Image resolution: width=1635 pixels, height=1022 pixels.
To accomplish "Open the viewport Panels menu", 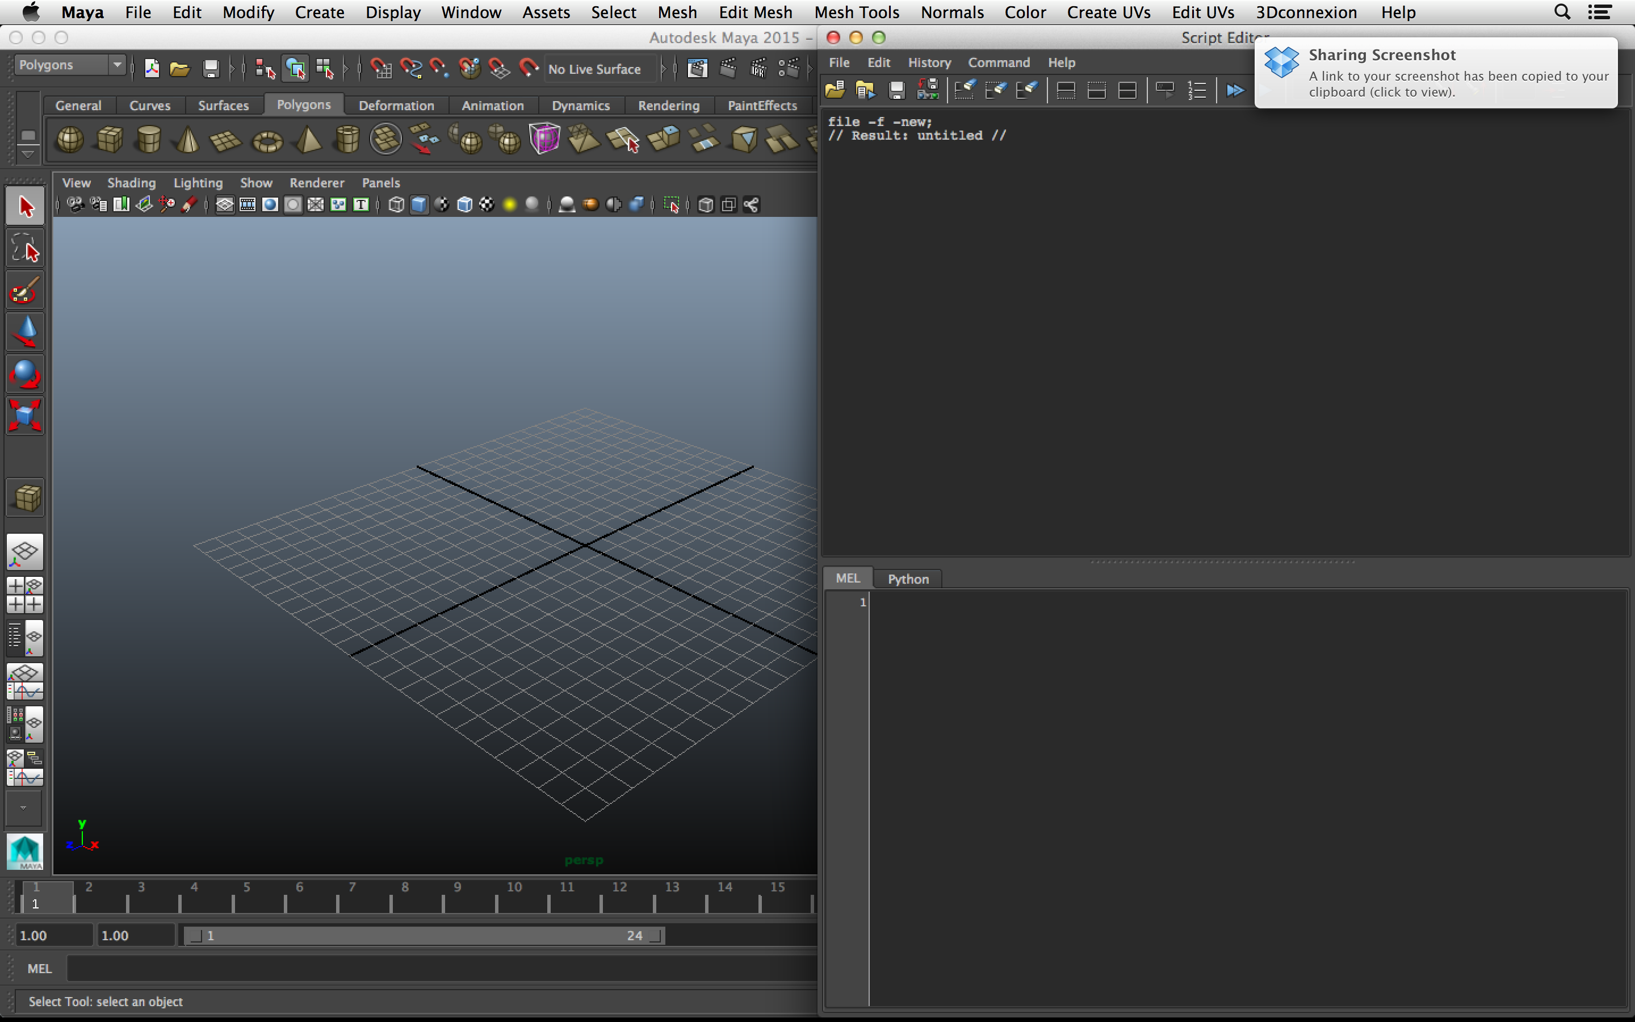I will click(x=380, y=182).
